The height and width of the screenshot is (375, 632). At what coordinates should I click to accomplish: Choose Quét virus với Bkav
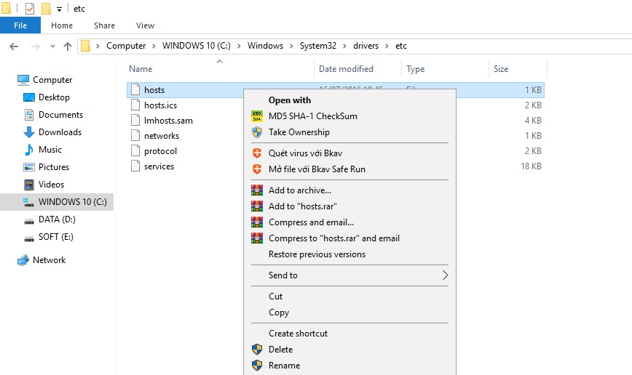(x=349, y=153)
